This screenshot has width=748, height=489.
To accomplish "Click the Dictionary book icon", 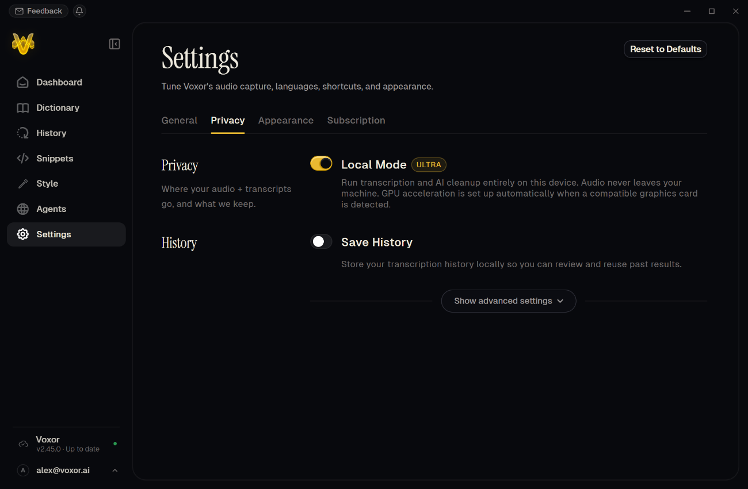I will tap(22, 107).
